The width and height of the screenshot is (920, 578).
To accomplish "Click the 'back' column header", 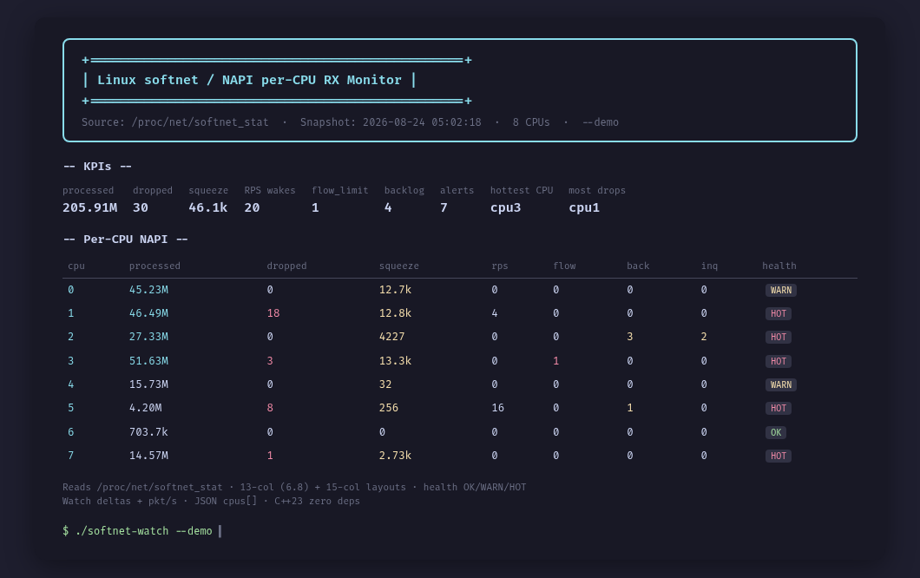I will [x=638, y=266].
